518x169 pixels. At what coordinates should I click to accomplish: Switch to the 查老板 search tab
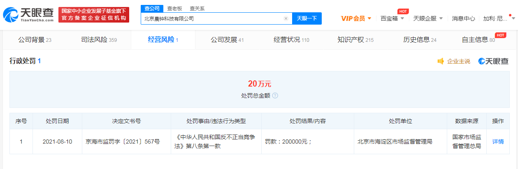point(174,8)
